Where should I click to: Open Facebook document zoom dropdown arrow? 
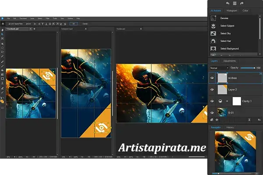(15, 157)
